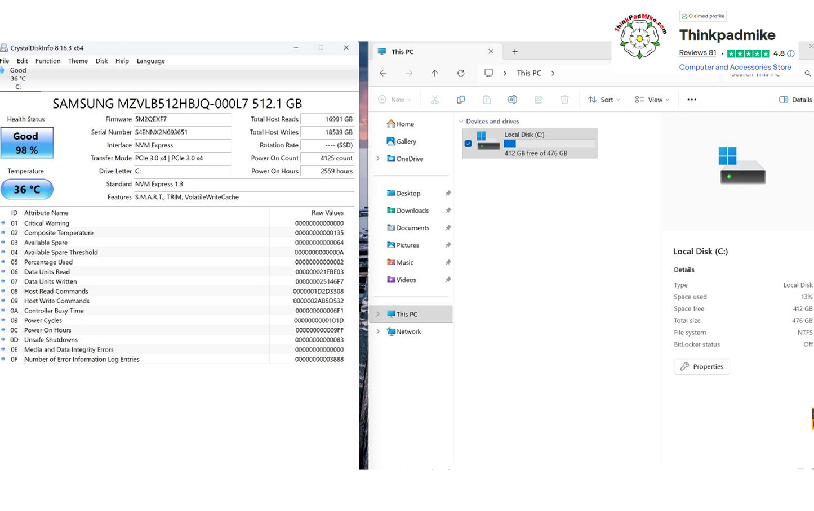Click the large drive image in details pane
Viewport: 814px width, 511px height.
(x=742, y=165)
